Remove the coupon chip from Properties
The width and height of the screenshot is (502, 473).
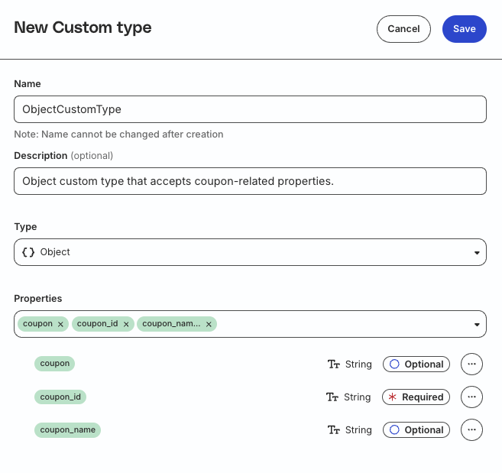click(x=60, y=324)
